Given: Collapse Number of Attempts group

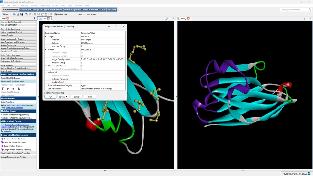Looking at the screenshot, I should (x=46, y=66).
